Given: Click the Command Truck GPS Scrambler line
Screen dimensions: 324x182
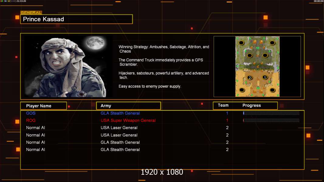Looking at the screenshot, I should tap(161, 62).
